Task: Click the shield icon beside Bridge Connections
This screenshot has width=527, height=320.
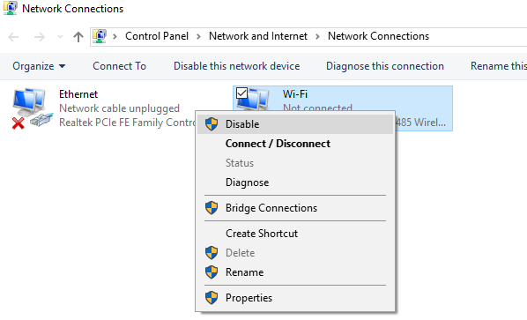Action: (212, 208)
